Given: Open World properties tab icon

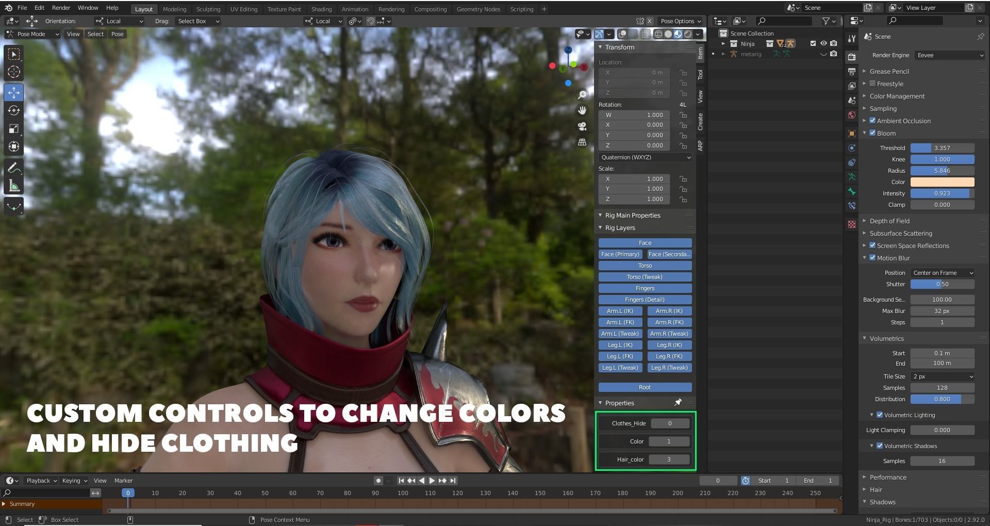Looking at the screenshot, I should pyautogui.click(x=851, y=115).
